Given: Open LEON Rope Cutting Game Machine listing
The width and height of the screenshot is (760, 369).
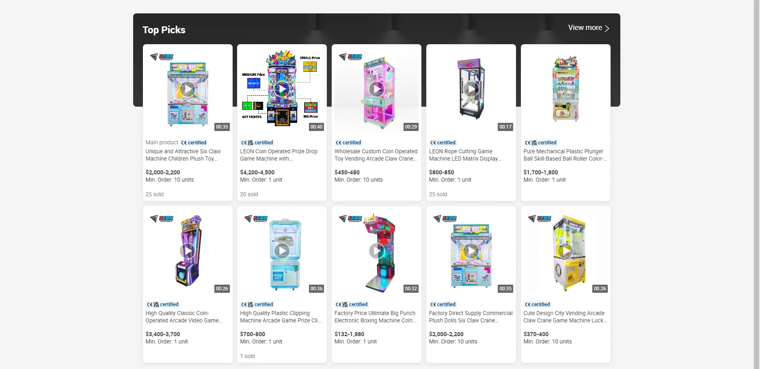Looking at the screenshot, I should 465,155.
